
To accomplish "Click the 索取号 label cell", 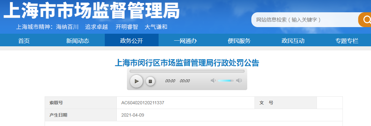I will [81, 103].
